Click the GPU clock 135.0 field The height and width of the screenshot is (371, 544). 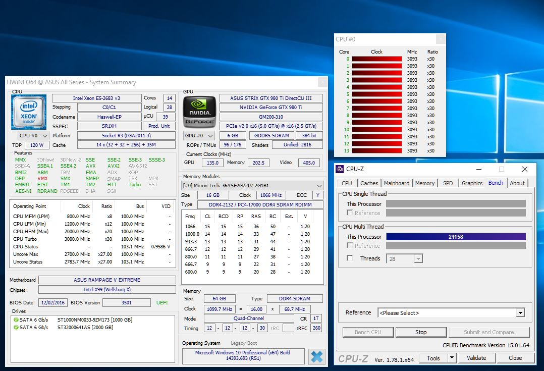[x=212, y=163]
